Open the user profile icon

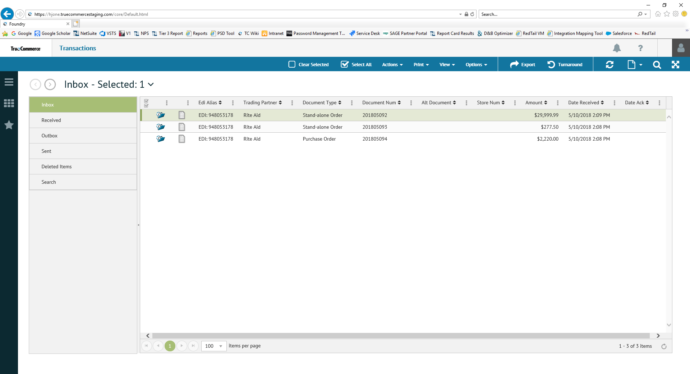[681, 48]
